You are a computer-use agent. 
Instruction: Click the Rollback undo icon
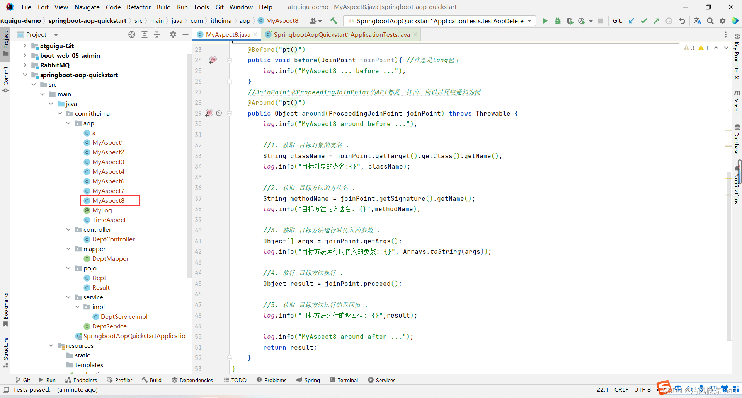682,21
